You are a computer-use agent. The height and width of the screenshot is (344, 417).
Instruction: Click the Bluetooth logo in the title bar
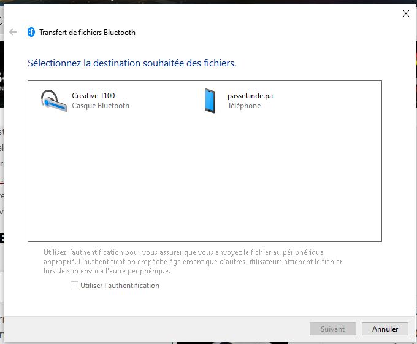31,33
